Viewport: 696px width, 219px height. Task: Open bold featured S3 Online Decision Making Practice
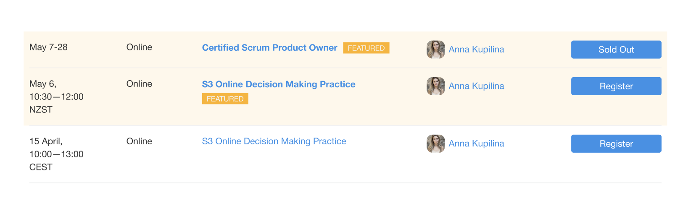pos(278,84)
